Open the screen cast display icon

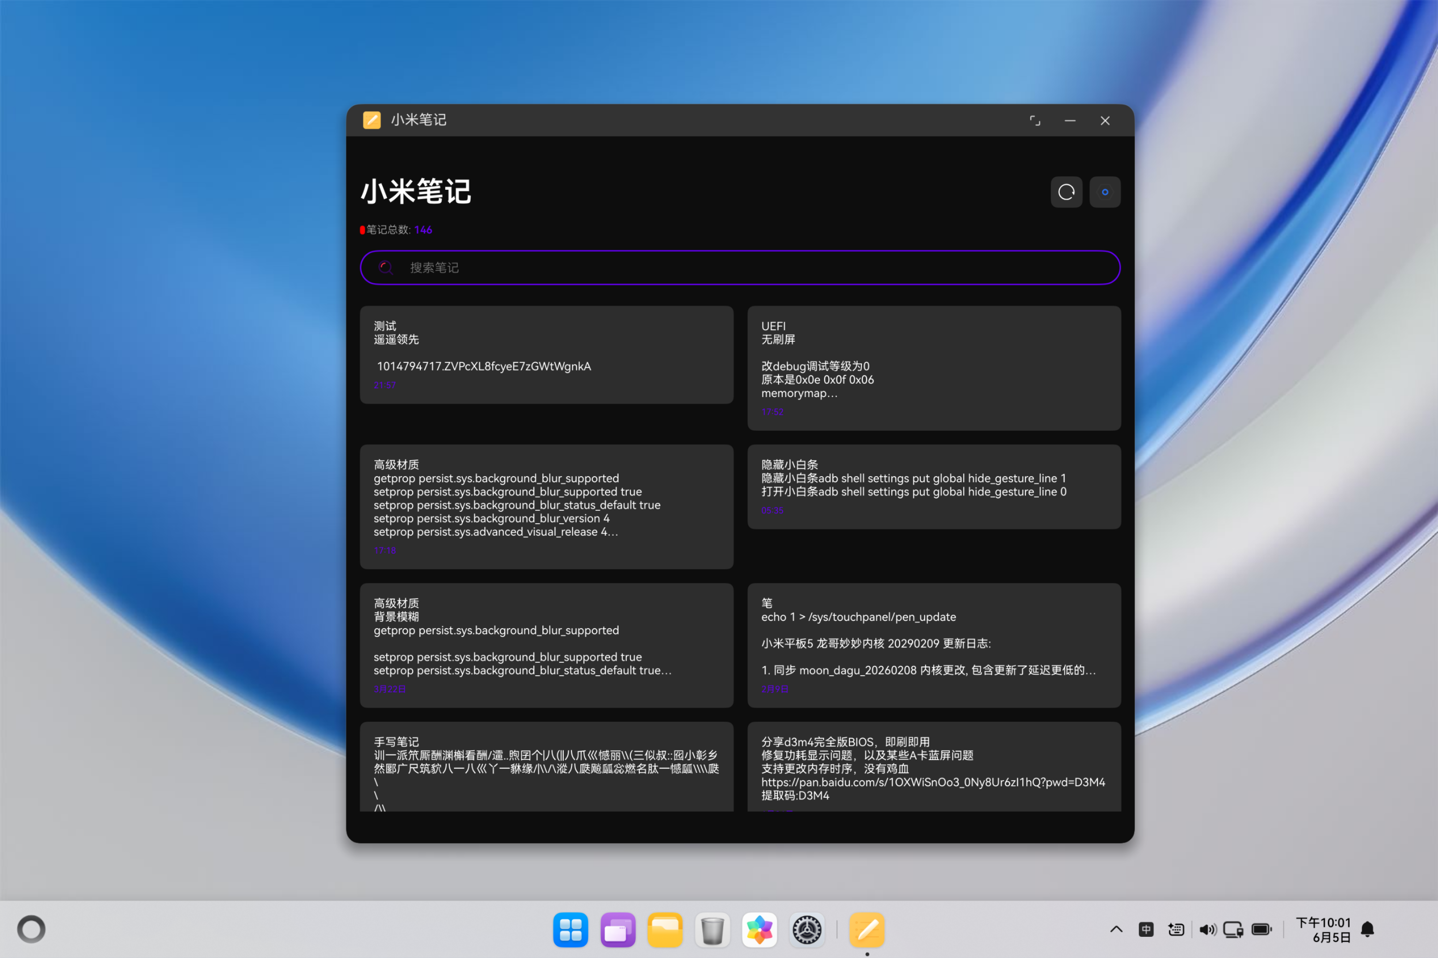1233,929
